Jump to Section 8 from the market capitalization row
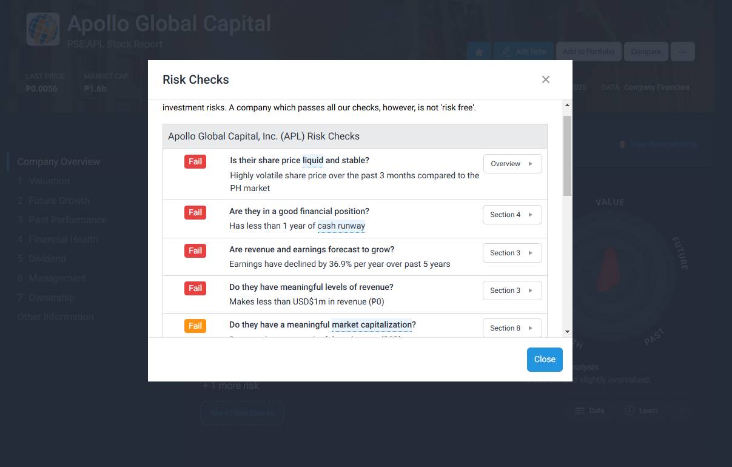Image resolution: width=732 pixels, height=467 pixels. coord(512,328)
